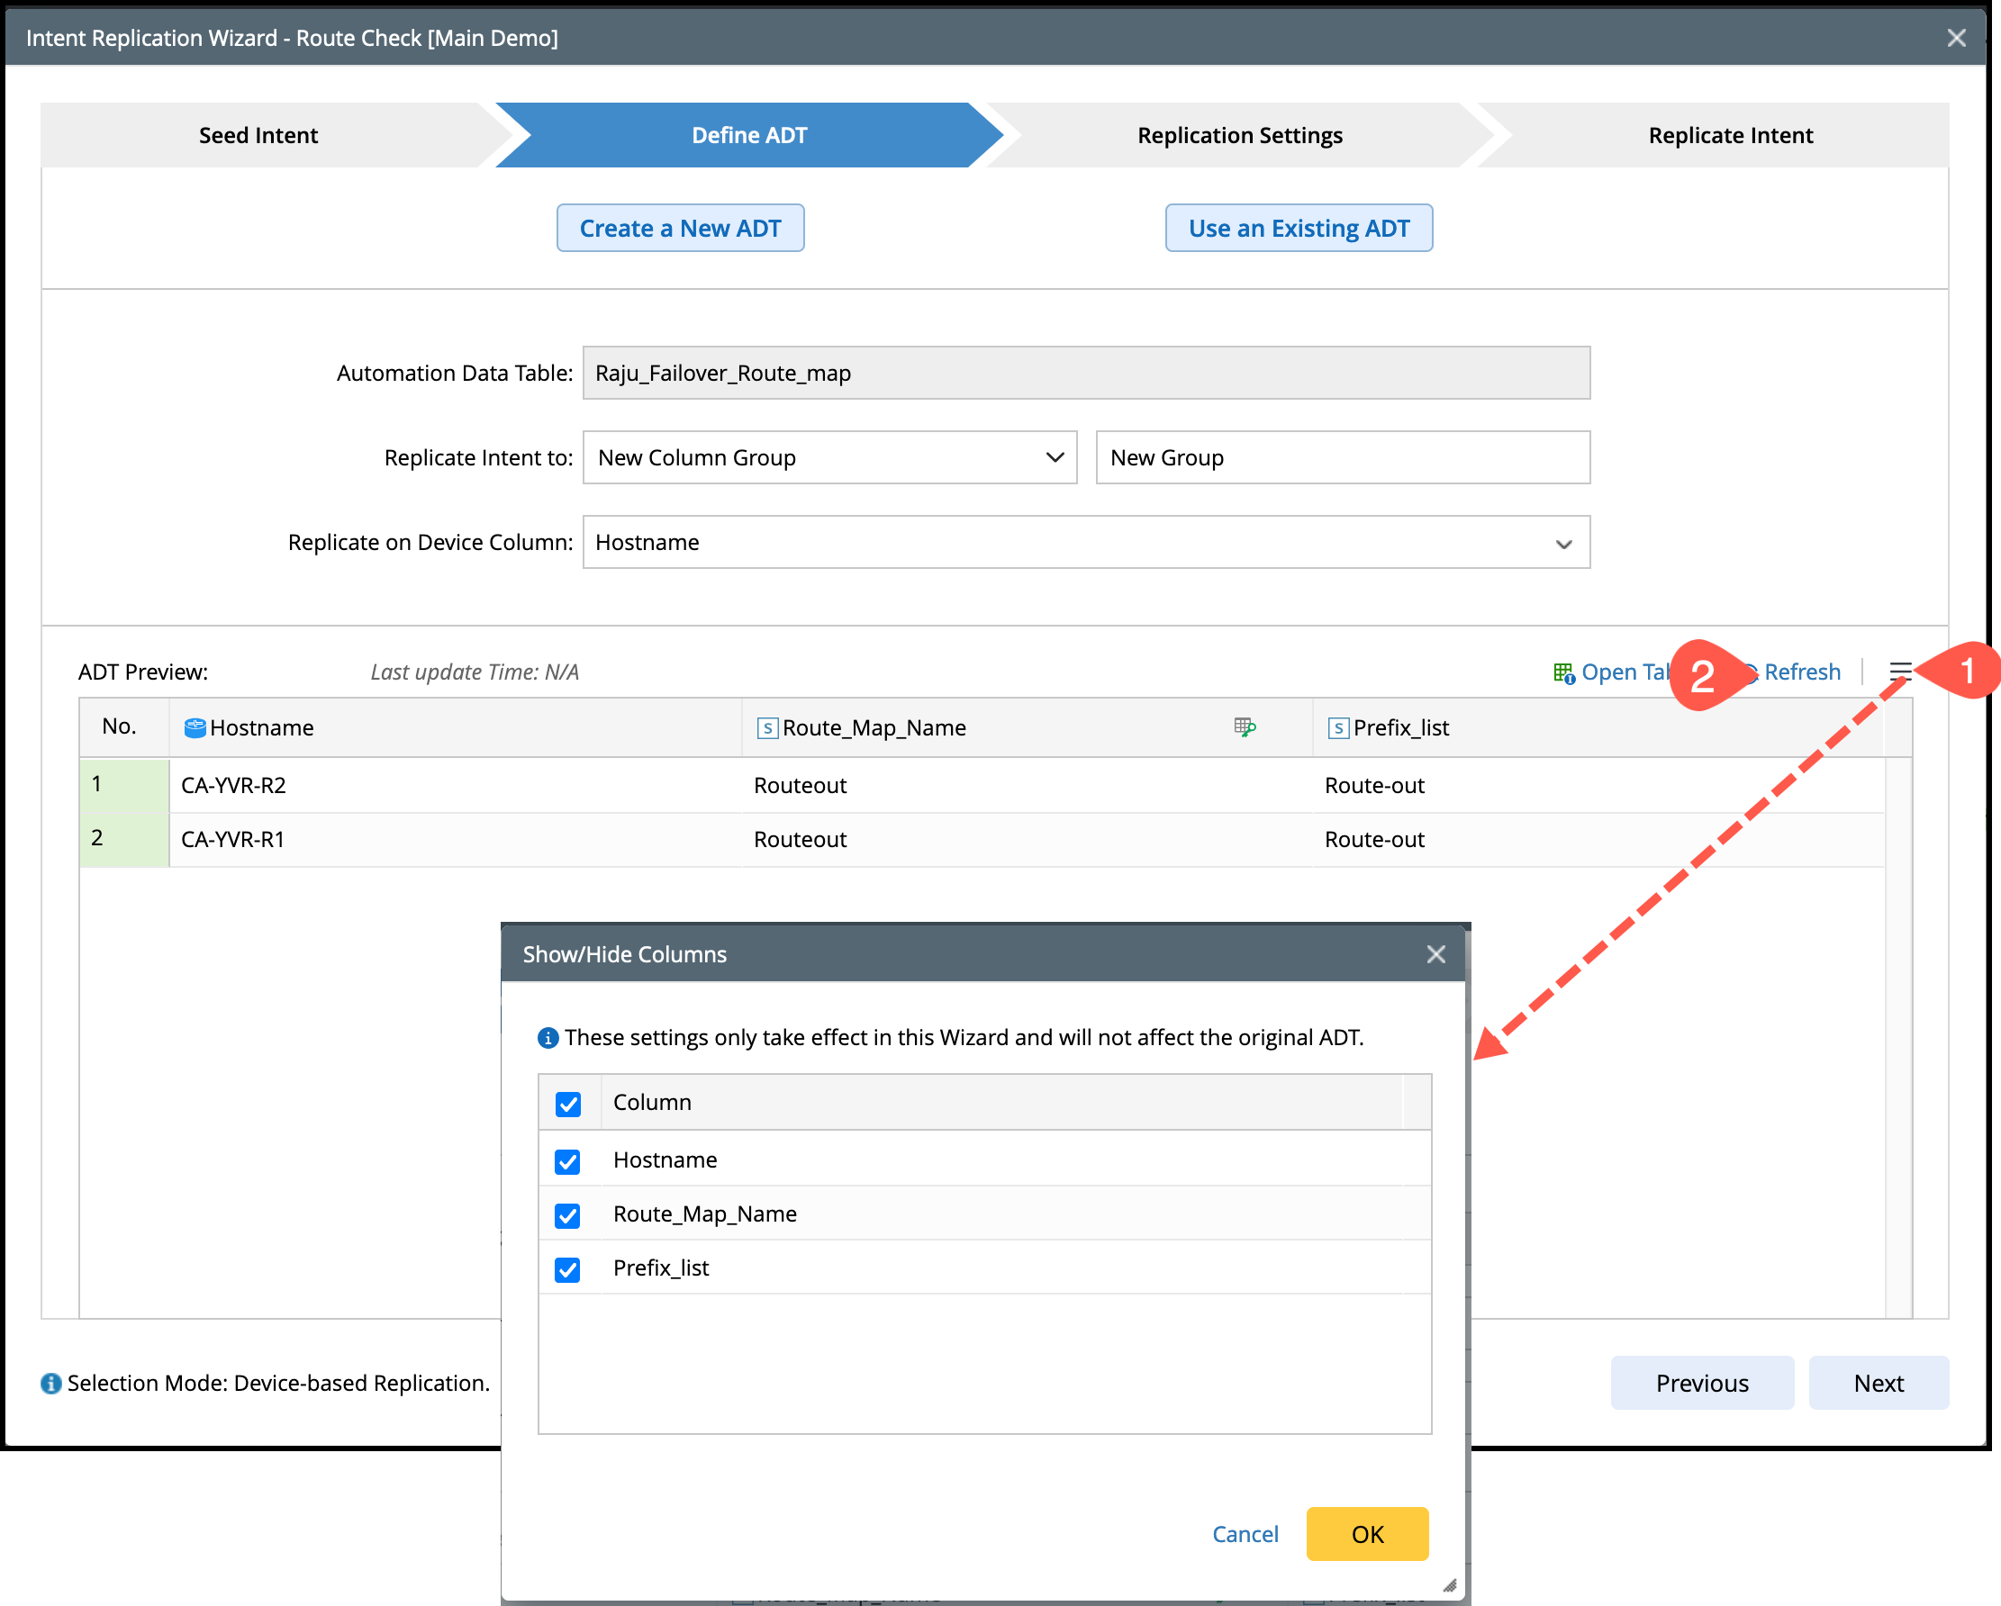Open the New Column Group dropdown
Screen dimensions: 2001x1606
click(828, 457)
